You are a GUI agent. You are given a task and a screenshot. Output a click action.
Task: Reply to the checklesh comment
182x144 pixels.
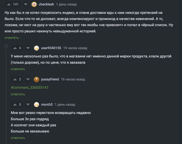pos(12,38)
